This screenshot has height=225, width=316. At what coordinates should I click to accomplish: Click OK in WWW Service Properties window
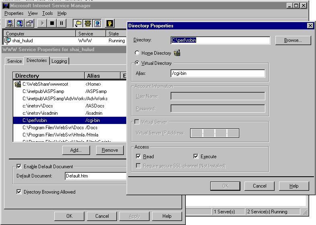pyautogui.click(x=69, y=216)
